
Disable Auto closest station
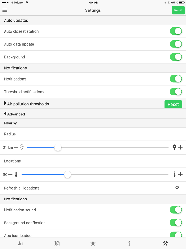(176, 31)
